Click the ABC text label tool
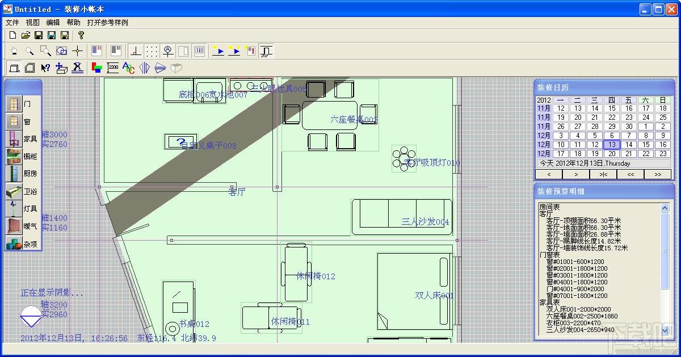681x357 pixels. pyautogui.click(x=129, y=68)
